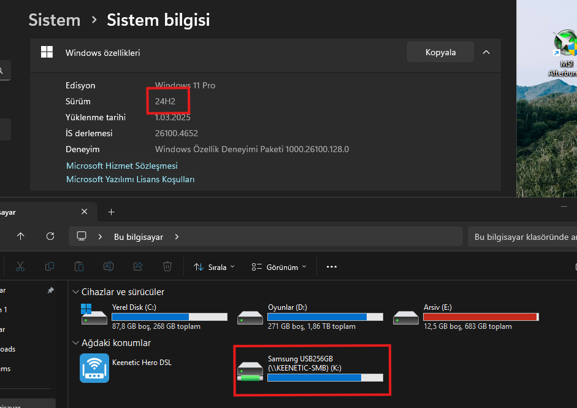Select the Windows Özellik Deneyimi Paketi value
577x408 pixels.
251,149
